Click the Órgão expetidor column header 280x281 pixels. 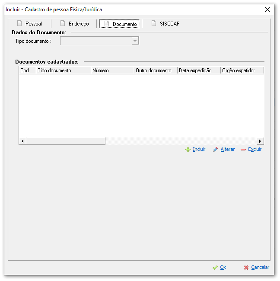tap(242, 70)
